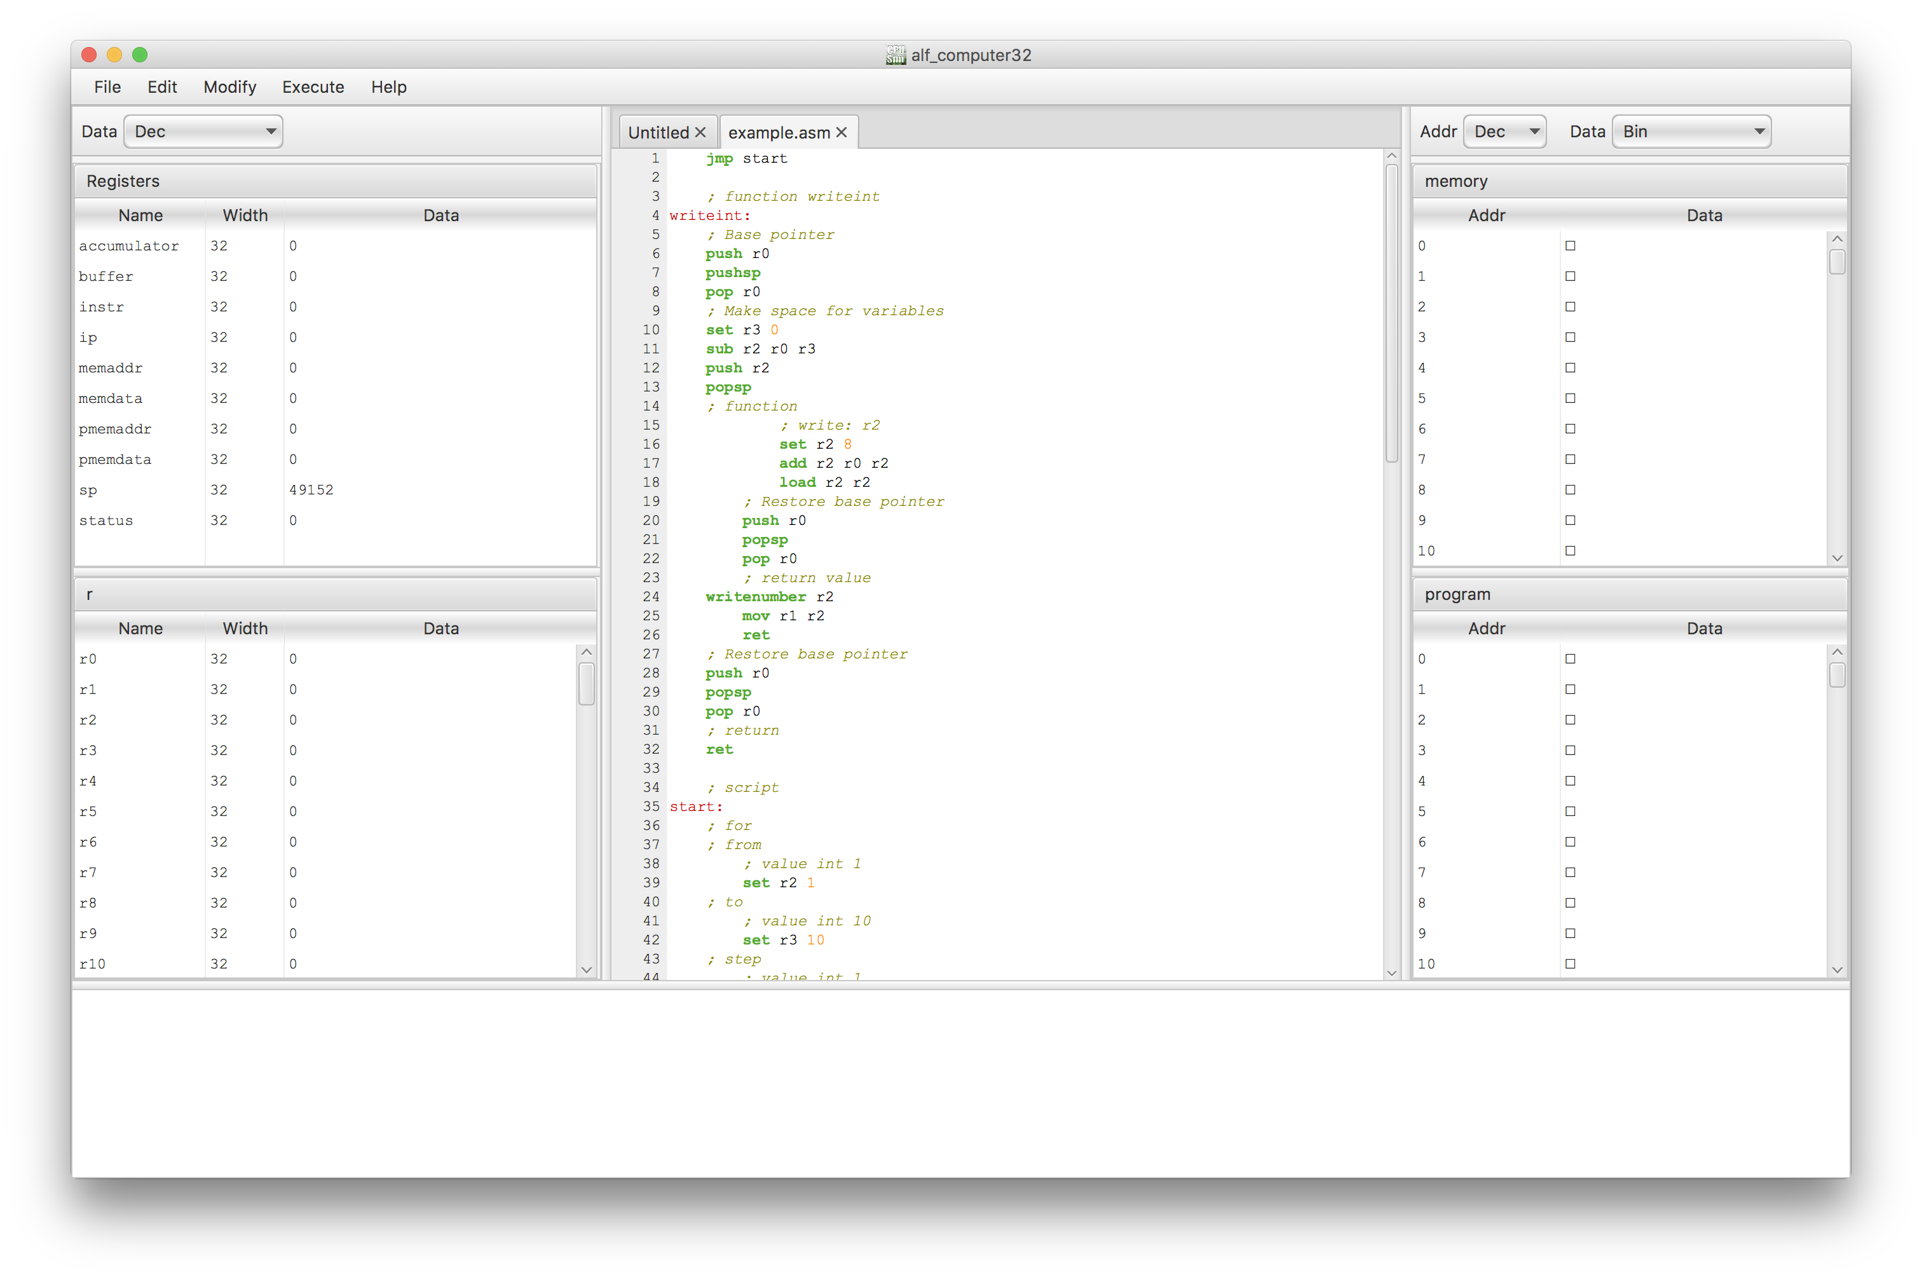Click the Addr column header in memory
Viewport: 1922px width, 1280px height.
point(1486,215)
